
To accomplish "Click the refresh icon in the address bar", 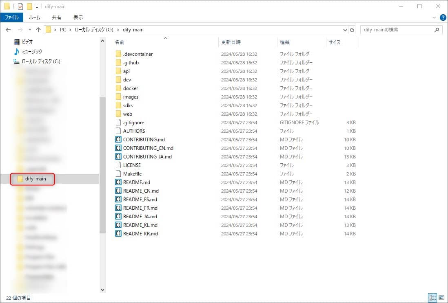I will coord(352,29).
